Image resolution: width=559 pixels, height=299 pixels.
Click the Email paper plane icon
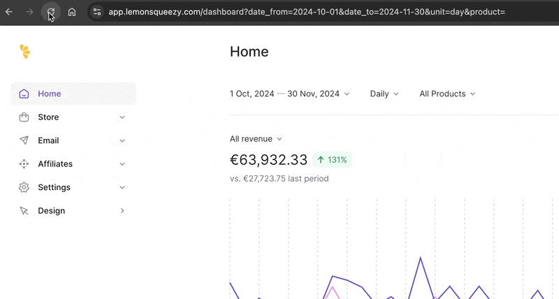pos(24,140)
